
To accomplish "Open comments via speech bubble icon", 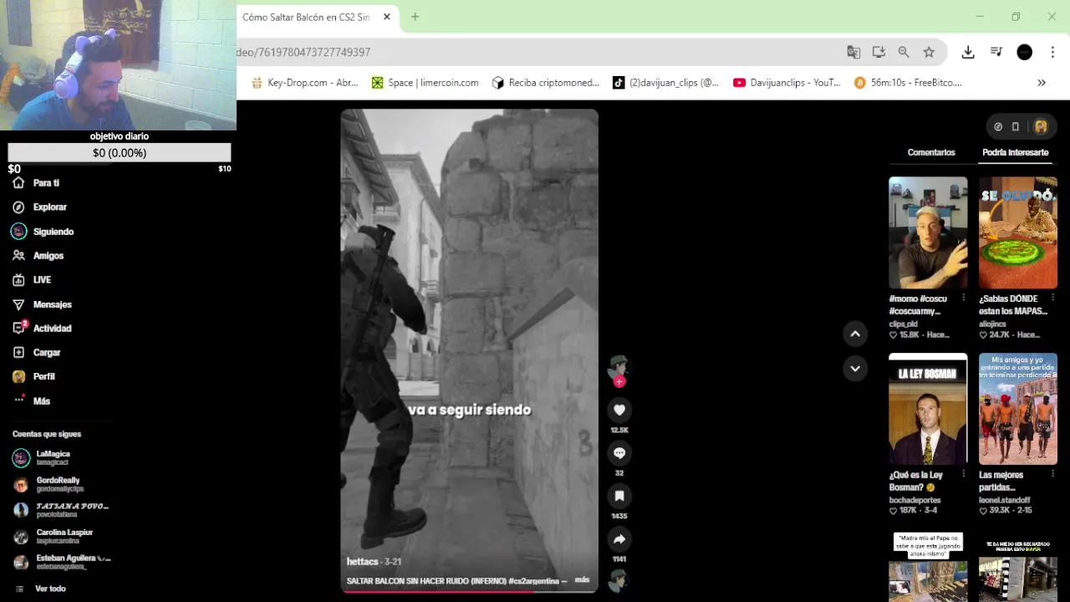I will [619, 453].
